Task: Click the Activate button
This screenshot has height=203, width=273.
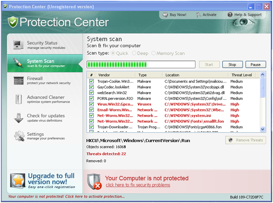Action: coord(206,15)
